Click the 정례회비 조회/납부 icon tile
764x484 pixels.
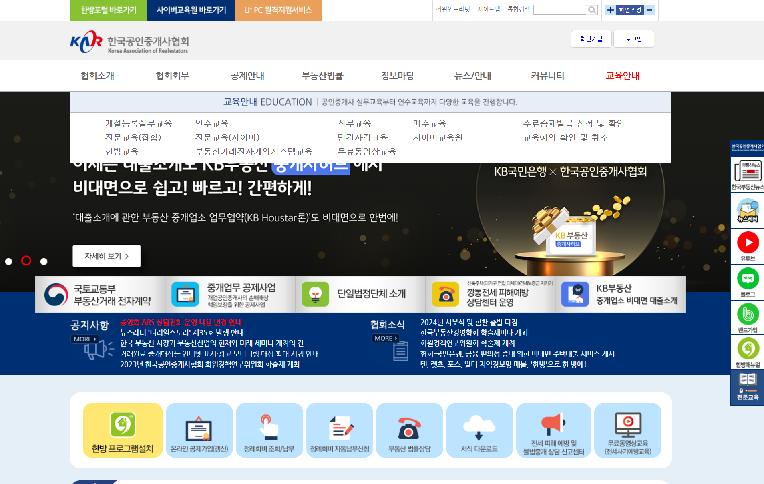click(x=269, y=430)
